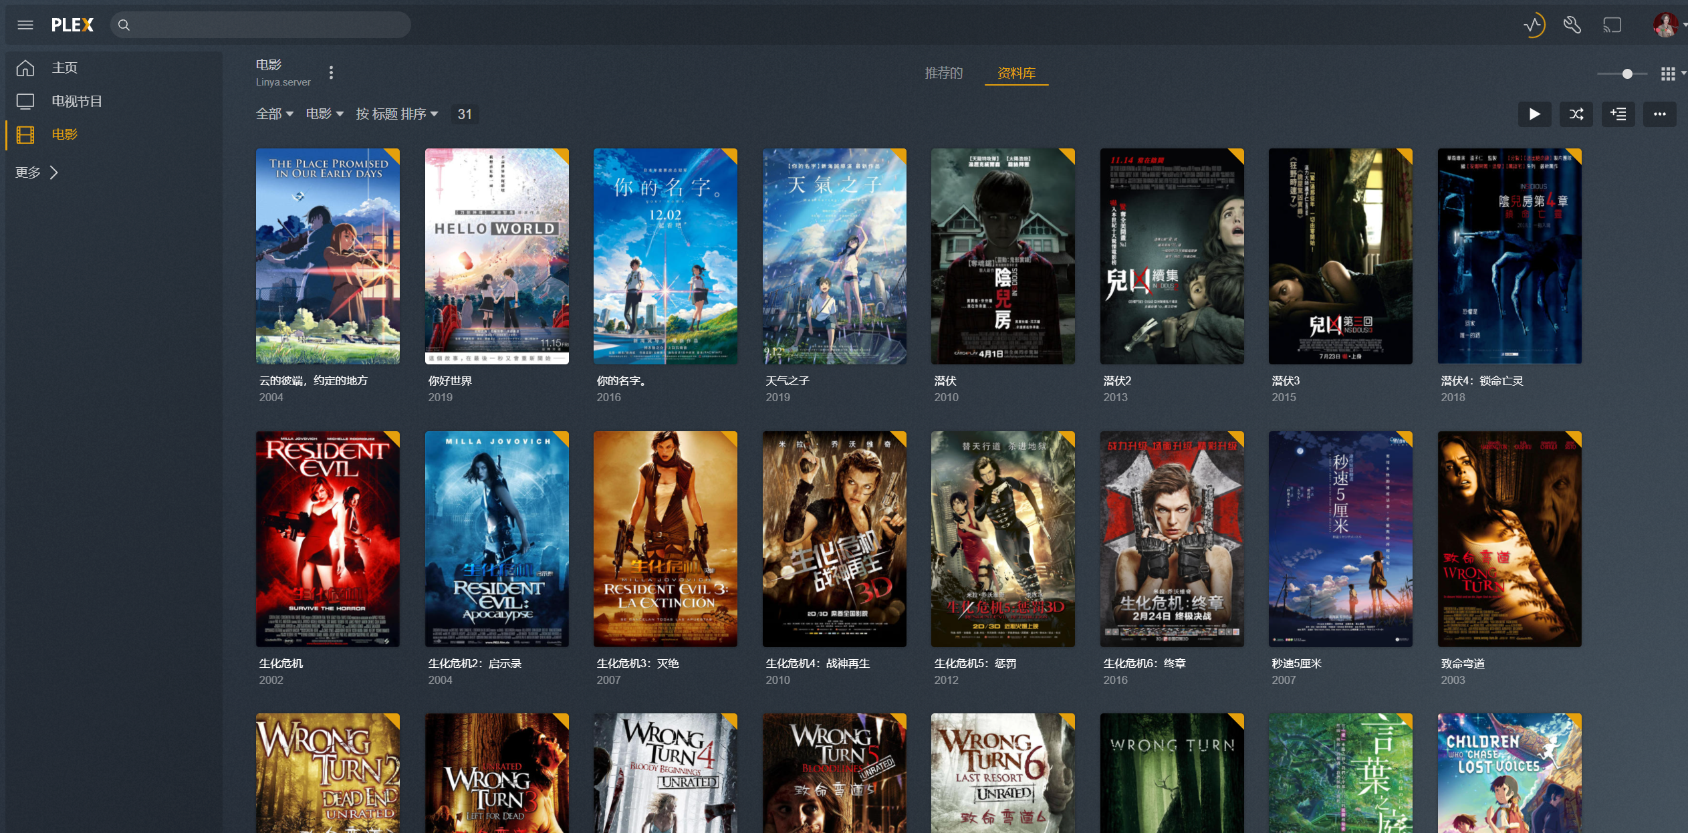This screenshot has width=1688, height=833.
Task: Adjust the poster size slider
Action: click(x=1627, y=74)
